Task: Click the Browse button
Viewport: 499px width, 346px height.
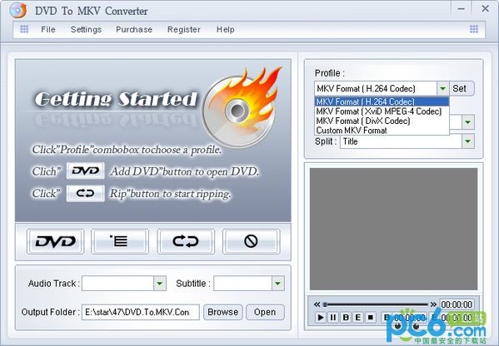Action: [x=222, y=312]
